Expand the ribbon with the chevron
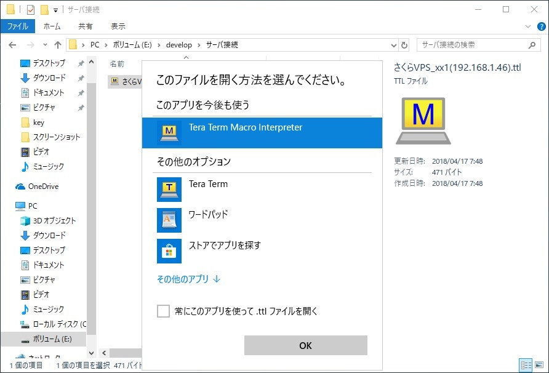Viewport: 549px width, 373px height. 528,26
